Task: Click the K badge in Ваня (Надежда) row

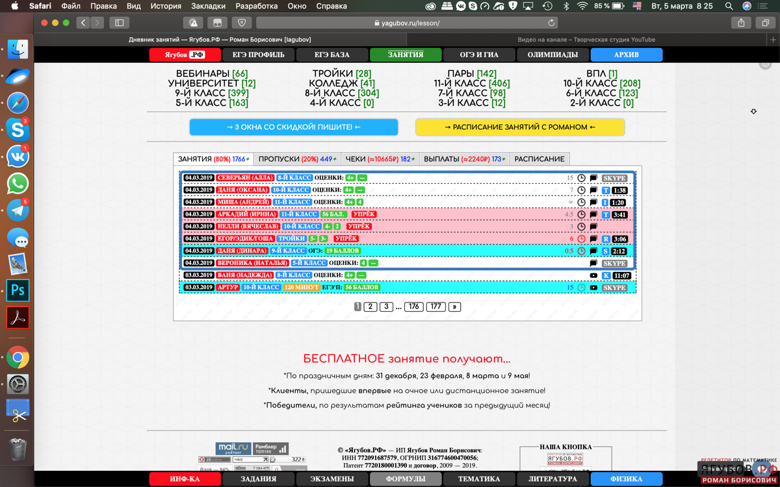Action: point(606,275)
